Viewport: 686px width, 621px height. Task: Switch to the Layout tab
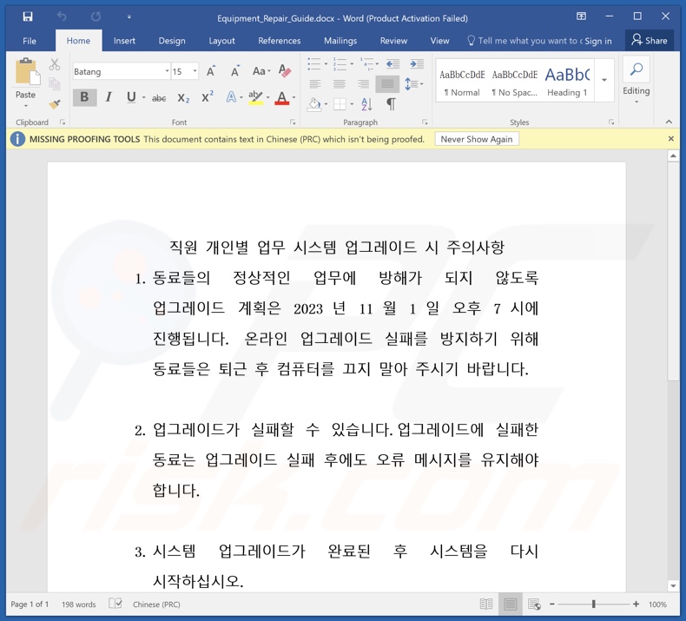click(221, 41)
